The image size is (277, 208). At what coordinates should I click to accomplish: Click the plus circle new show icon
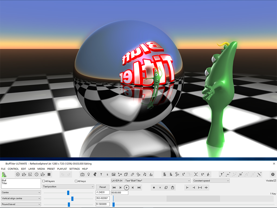18,174
